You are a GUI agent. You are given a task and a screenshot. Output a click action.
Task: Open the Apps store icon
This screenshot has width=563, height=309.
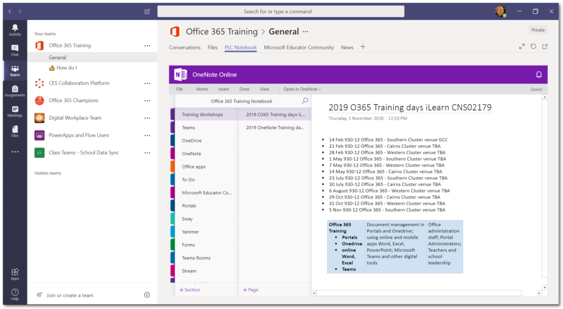pyautogui.click(x=15, y=274)
